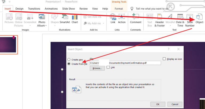Select the Create from file option
Viewport: 205px width, 109px height.
(69, 64)
